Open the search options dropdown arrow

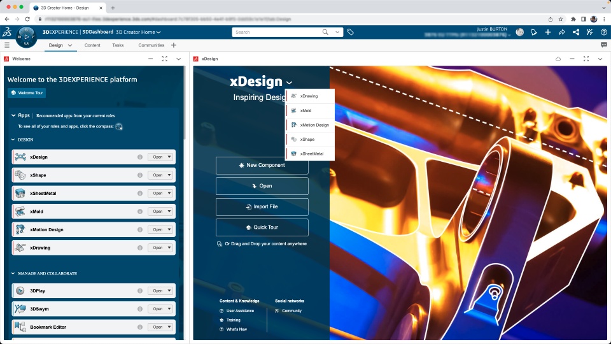pyautogui.click(x=337, y=32)
